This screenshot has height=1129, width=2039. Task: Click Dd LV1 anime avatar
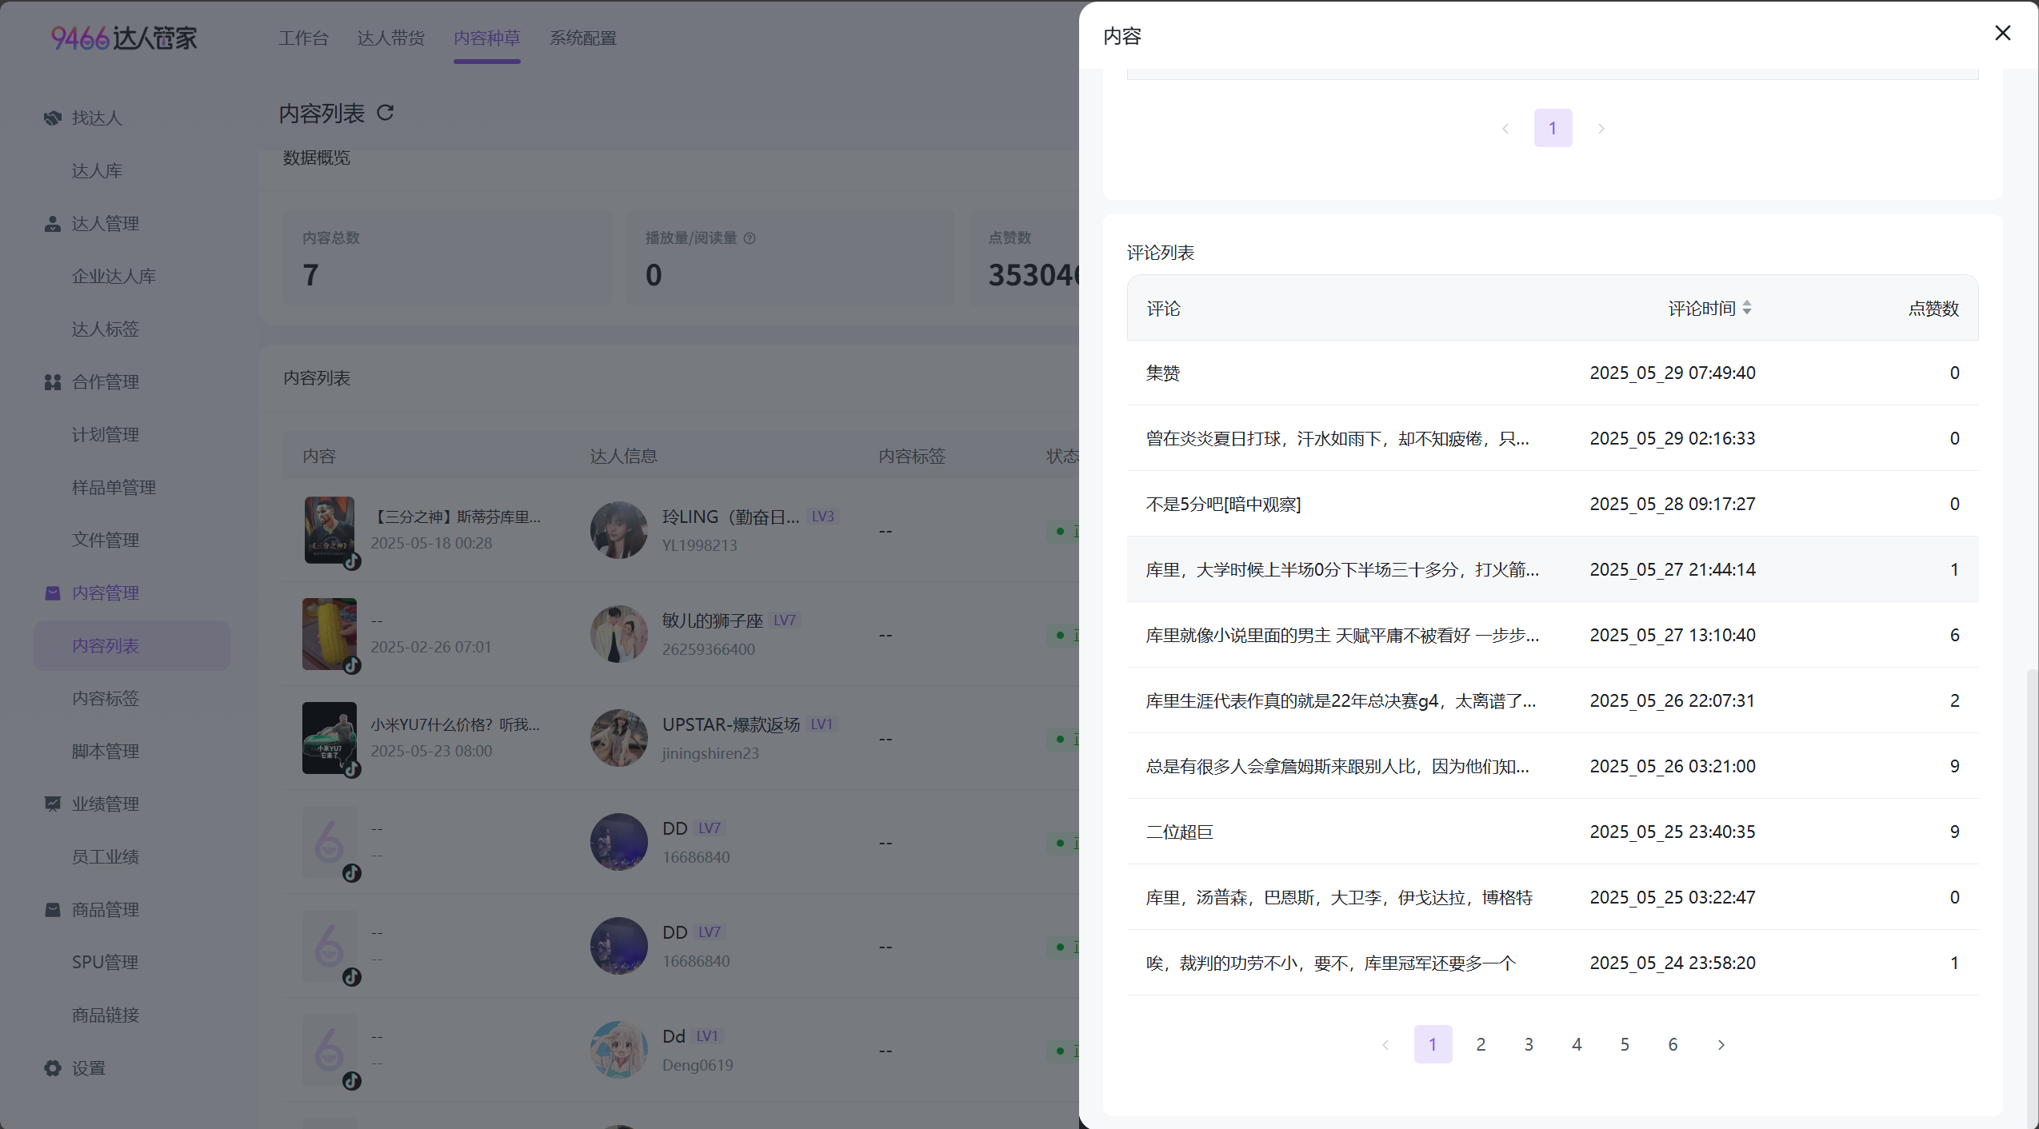(619, 1050)
